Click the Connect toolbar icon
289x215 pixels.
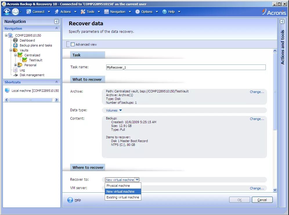tap(28, 12)
